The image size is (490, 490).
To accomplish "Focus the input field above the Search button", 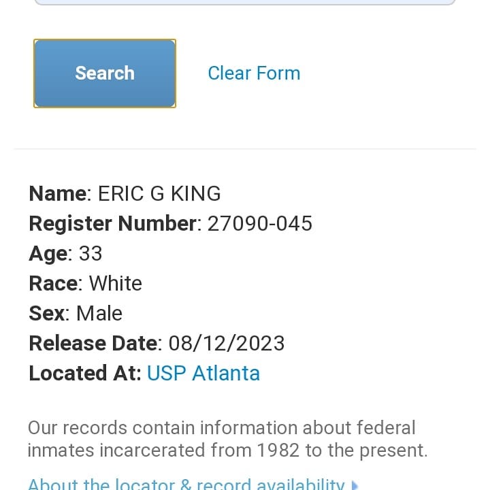I will pyautogui.click(x=245, y=2).
